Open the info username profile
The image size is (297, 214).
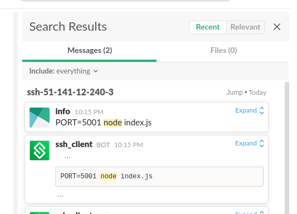pos(63,111)
